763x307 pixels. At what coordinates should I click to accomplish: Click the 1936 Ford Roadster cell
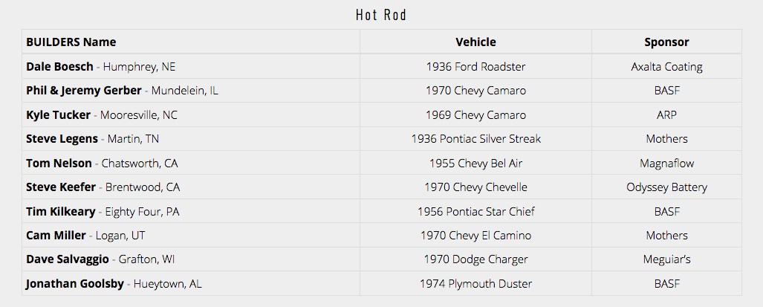pyautogui.click(x=475, y=67)
